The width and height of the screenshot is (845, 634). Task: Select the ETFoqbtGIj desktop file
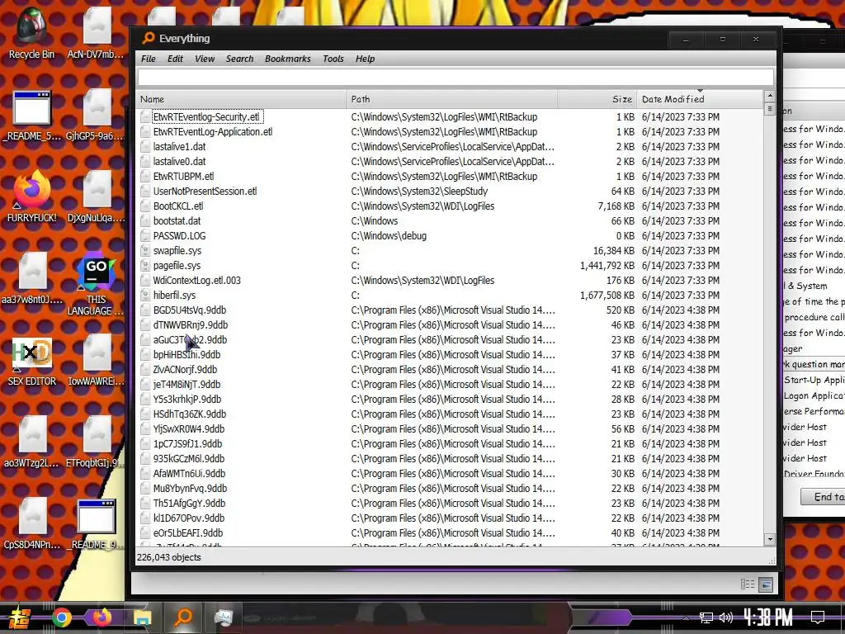coord(96,442)
